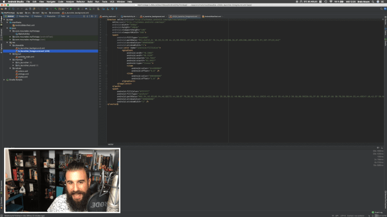Image resolution: width=387 pixels, height=217 pixels.
Task: Open project panel settings gear icon
Action: point(92,16)
